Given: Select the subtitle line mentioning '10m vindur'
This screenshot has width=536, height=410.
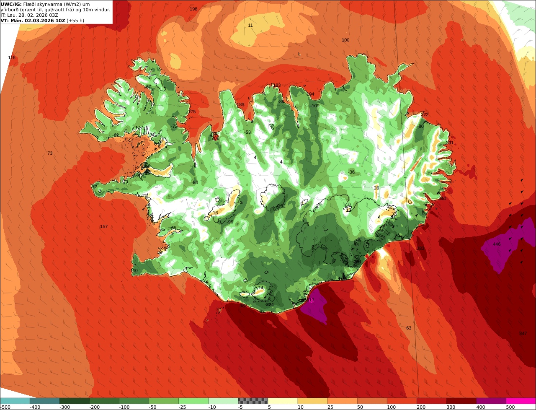Looking at the screenshot, I should (x=56, y=9).
